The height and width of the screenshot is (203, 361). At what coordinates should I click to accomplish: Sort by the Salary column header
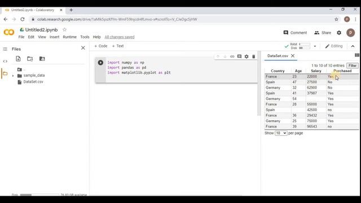pyautogui.click(x=316, y=71)
